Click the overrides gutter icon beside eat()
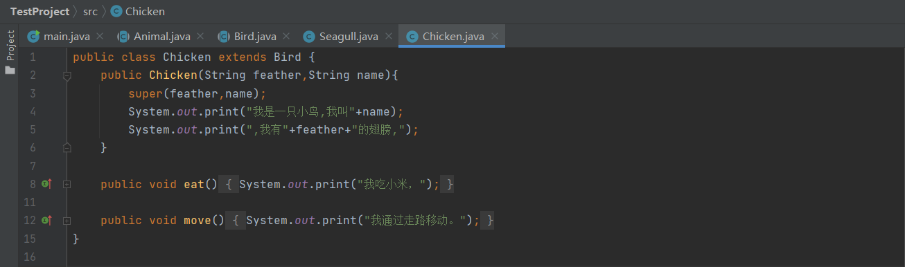 tap(46, 184)
